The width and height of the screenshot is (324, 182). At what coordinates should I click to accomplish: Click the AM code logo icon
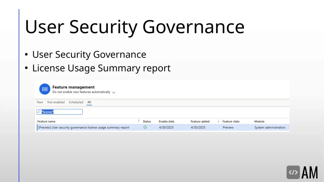(293, 172)
